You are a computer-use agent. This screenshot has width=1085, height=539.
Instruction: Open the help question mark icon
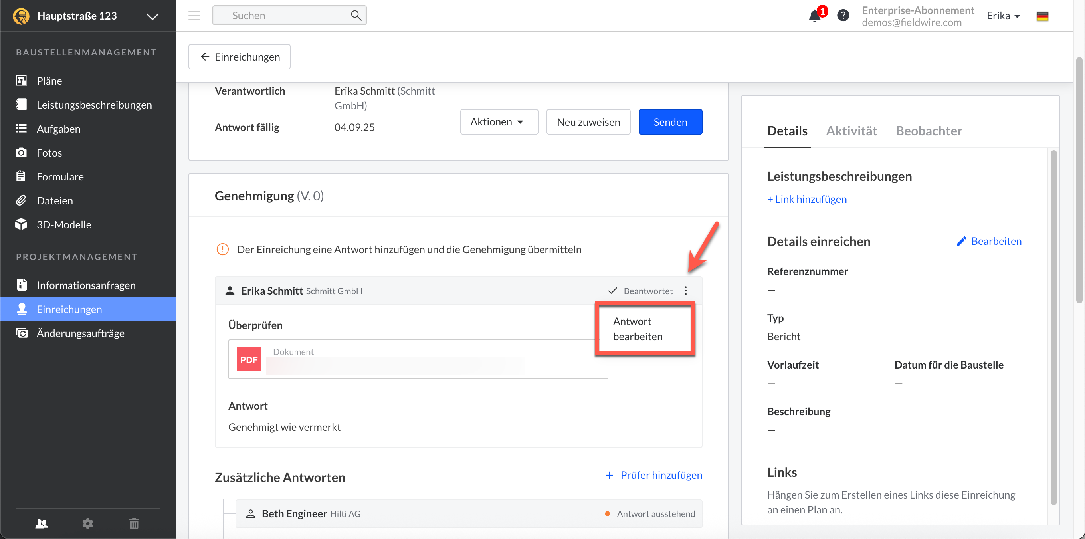click(x=843, y=16)
